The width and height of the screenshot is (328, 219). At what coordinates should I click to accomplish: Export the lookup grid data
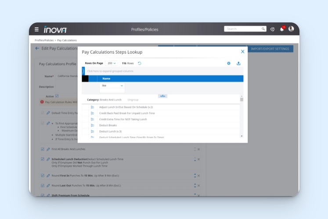point(238,63)
